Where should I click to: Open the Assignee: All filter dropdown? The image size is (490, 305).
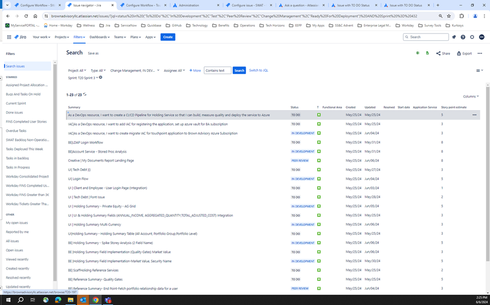pos(174,70)
